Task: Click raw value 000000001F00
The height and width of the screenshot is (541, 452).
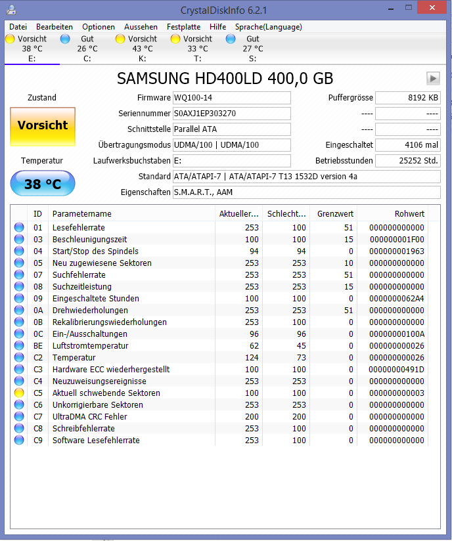Action: tap(397, 239)
